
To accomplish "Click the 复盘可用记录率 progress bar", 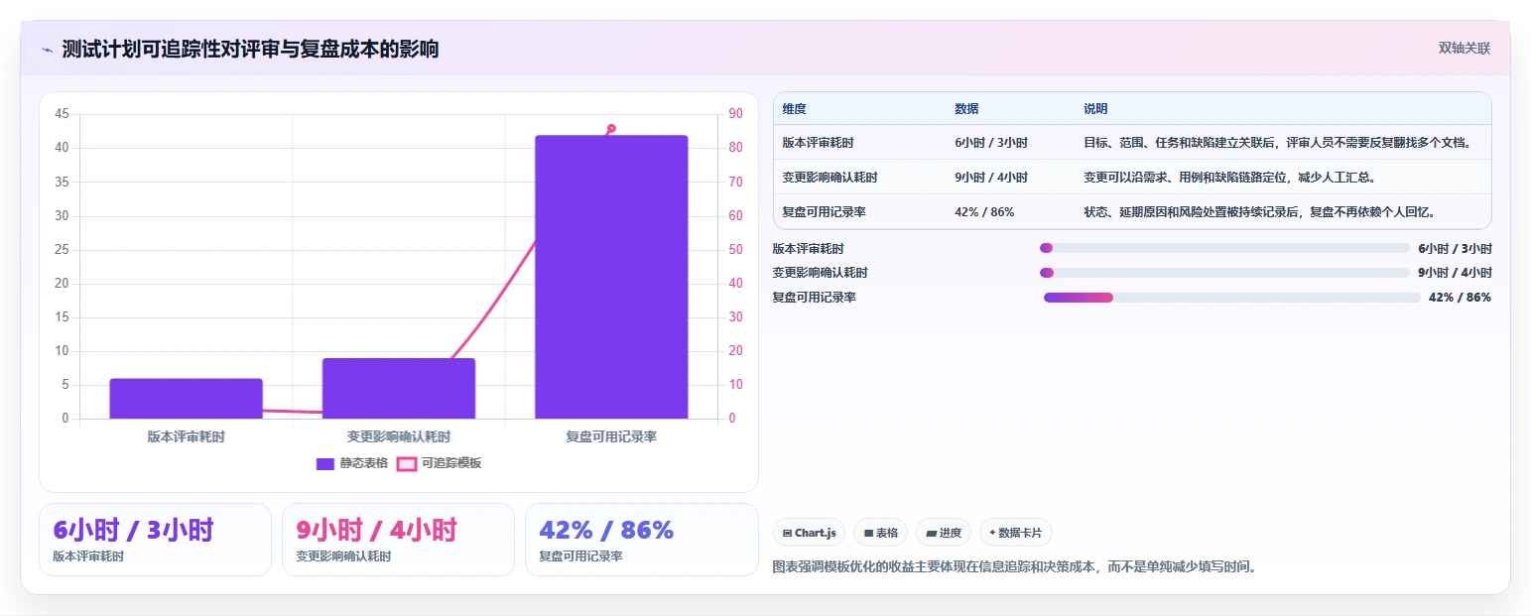I will [x=1231, y=298].
